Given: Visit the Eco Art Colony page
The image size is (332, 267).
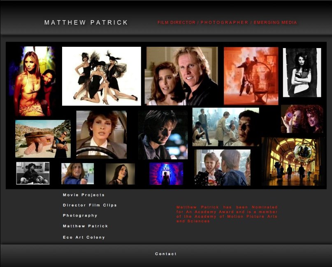Looking at the screenshot, I should (84, 237).
